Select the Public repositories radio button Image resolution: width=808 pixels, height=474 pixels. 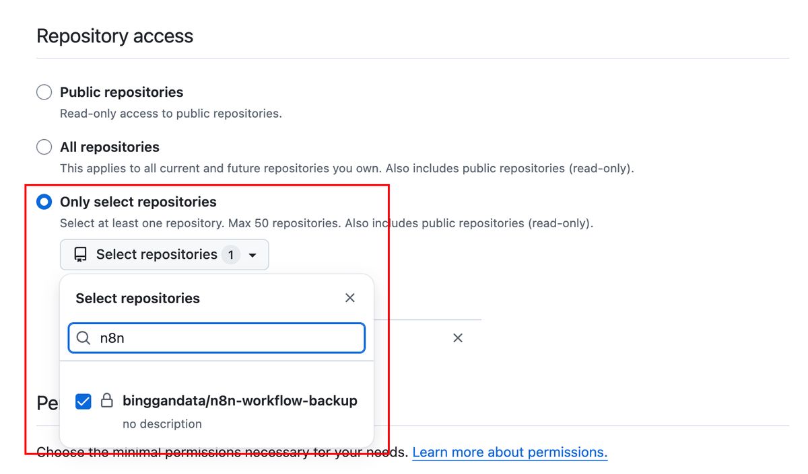coord(44,92)
